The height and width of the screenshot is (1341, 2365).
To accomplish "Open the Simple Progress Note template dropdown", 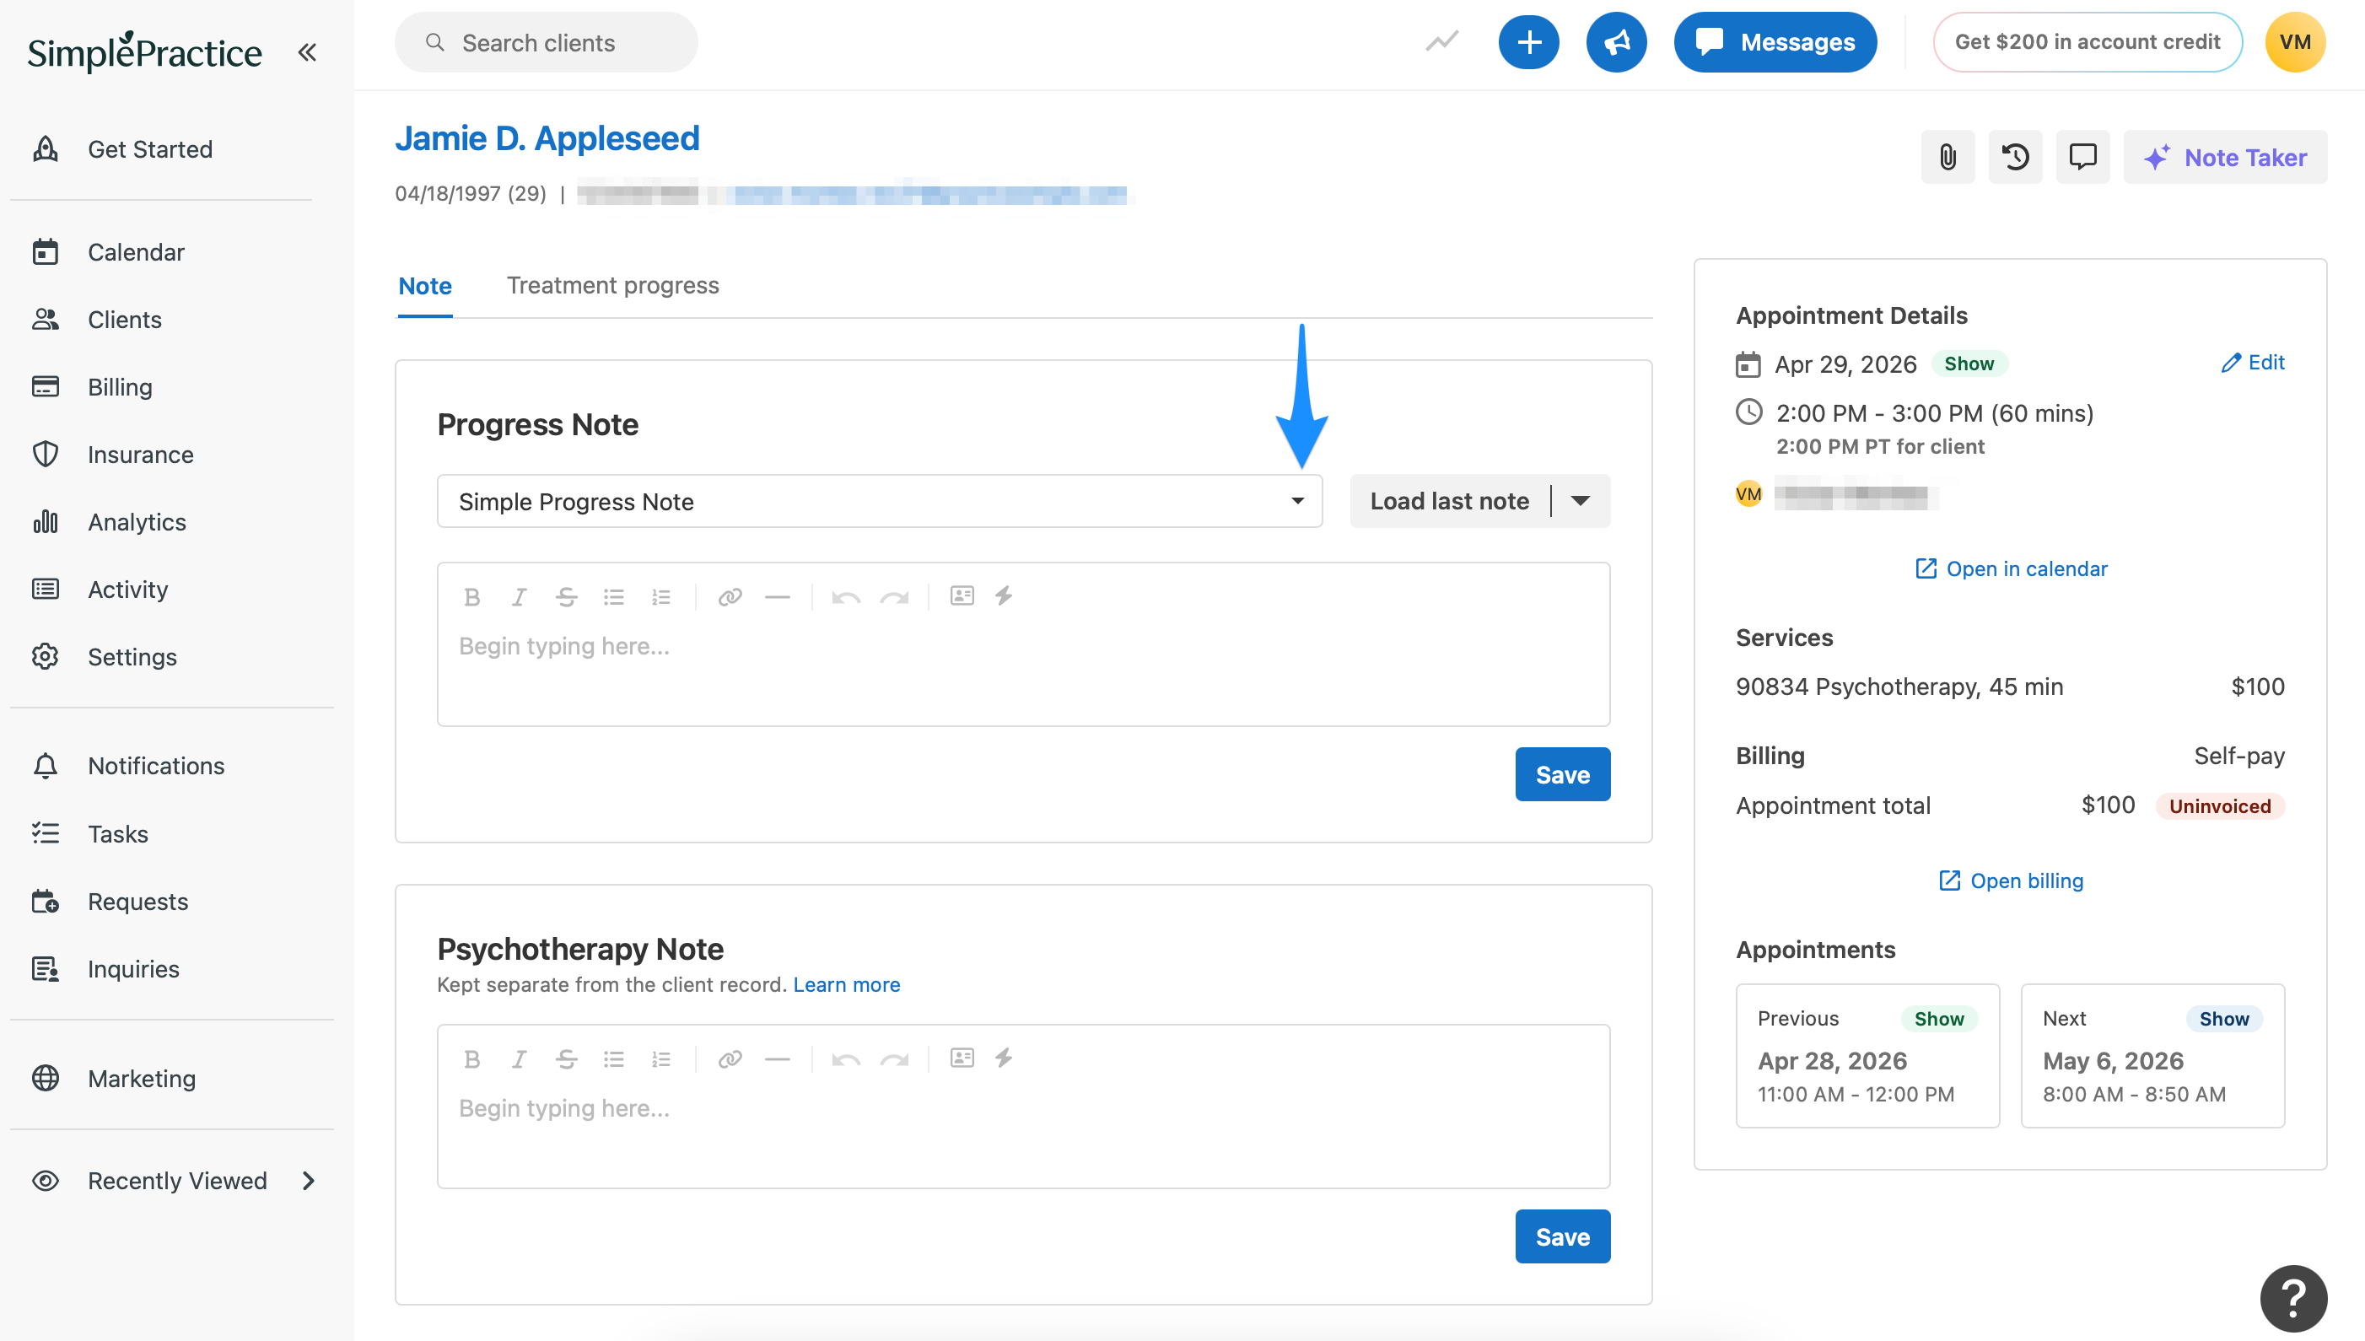I will (880, 501).
